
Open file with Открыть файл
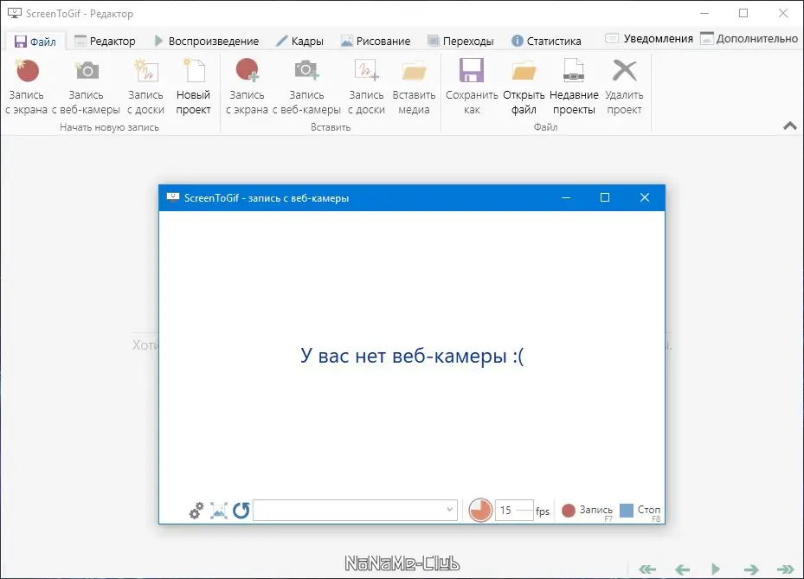(524, 87)
